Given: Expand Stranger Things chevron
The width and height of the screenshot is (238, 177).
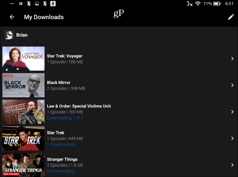Looking at the screenshot, I should pyautogui.click(x=232, y=165).
